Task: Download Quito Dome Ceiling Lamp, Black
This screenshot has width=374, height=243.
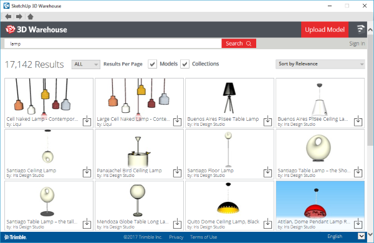Action: click(267, 223)
